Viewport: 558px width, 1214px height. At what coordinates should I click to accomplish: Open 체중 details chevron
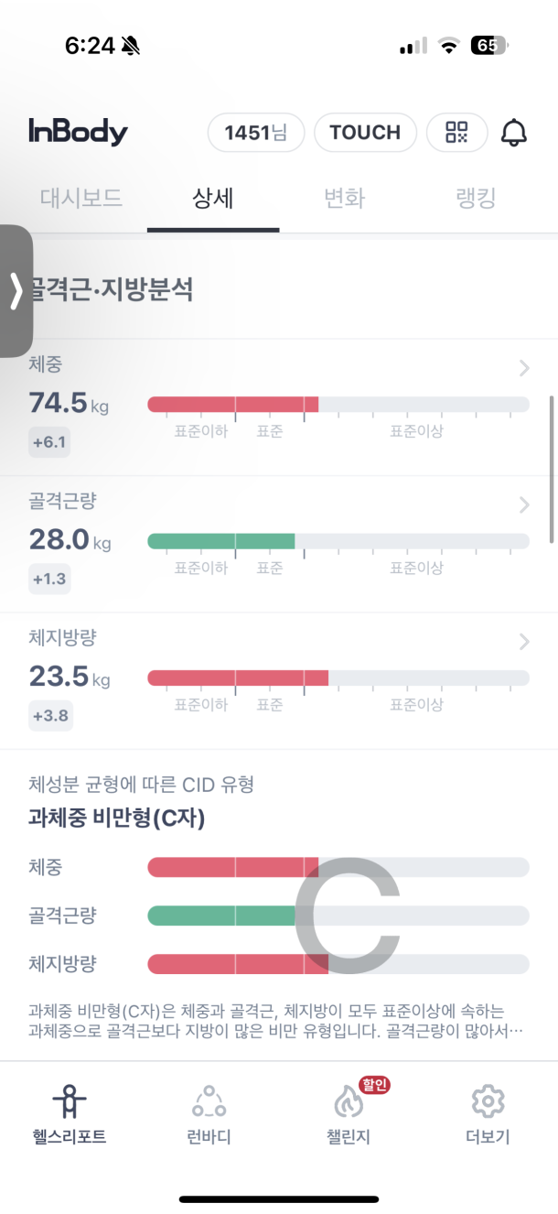[524, 368]
